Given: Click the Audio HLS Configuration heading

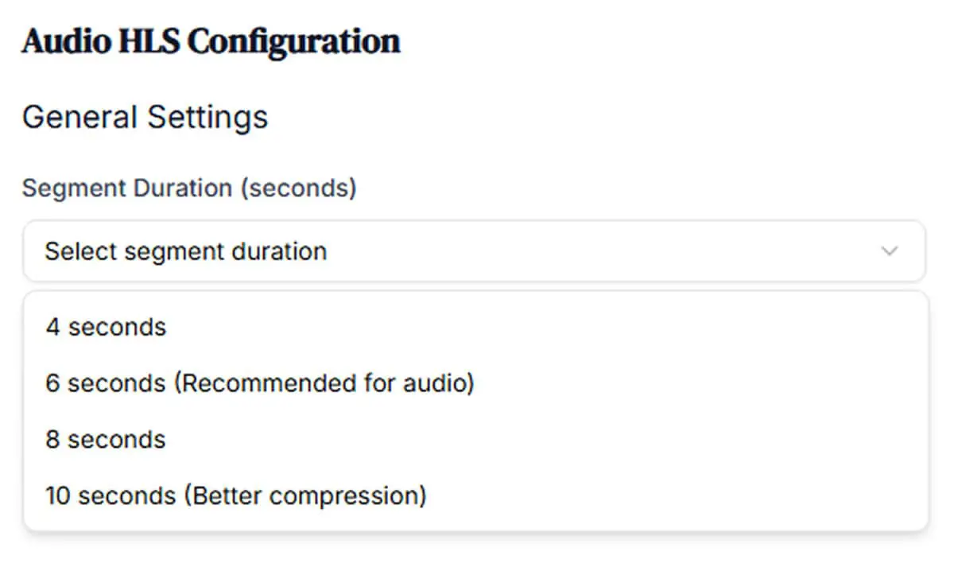Looking at the screenshot, I should pyautogui.click(x=211, y=41).
